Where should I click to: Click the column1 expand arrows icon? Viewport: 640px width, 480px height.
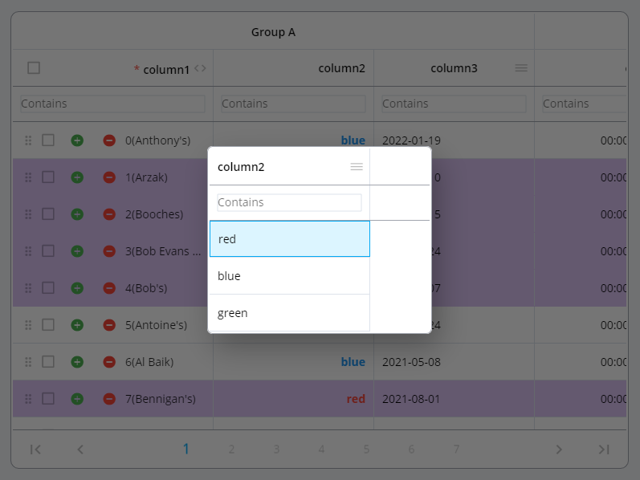pyautogui.click(x=200, y=68)
